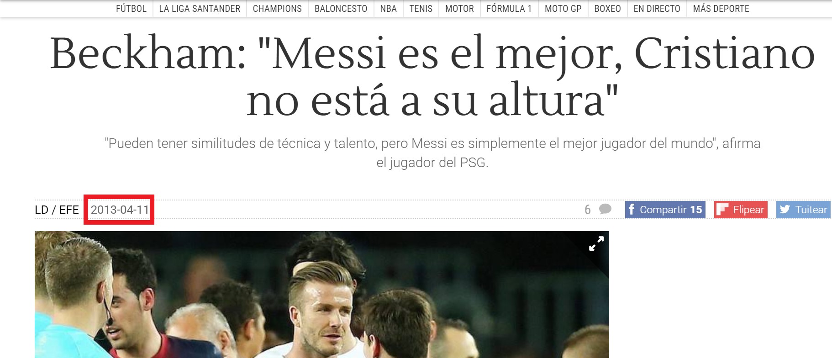Click the Tuitear share button

(803, 210)
